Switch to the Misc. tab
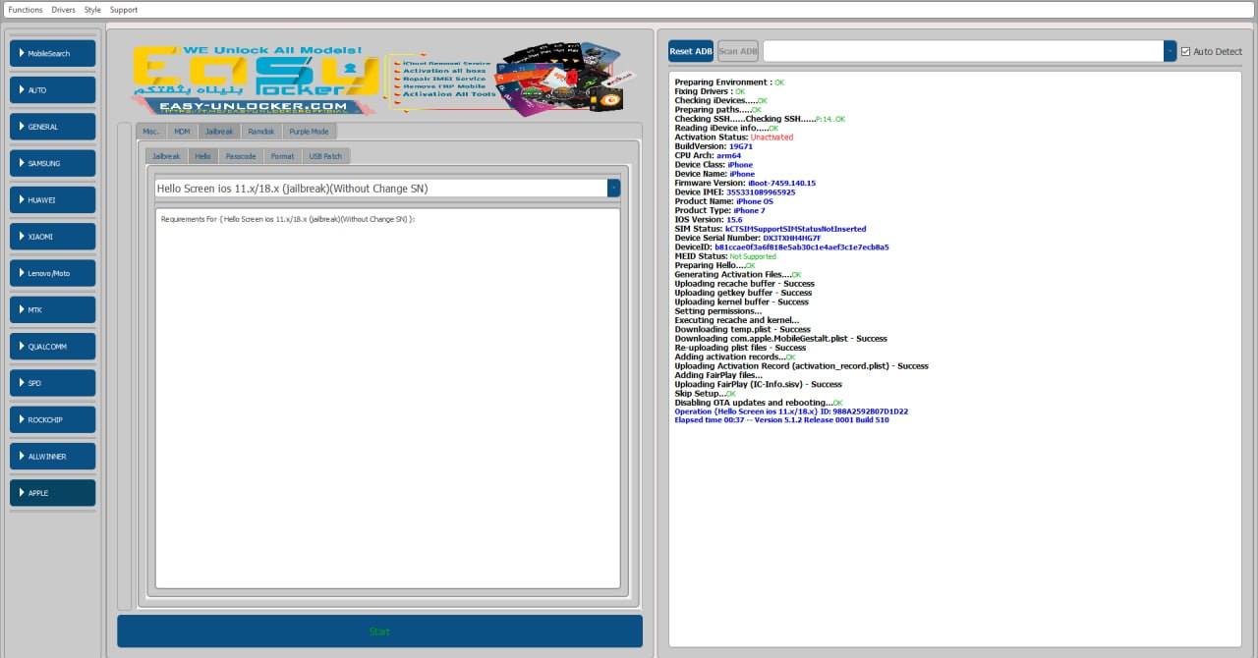 (x=150, y=131)
